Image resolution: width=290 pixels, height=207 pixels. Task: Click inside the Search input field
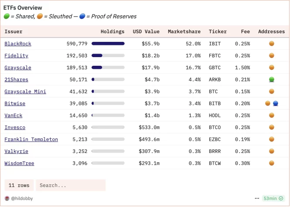[70, 185]
